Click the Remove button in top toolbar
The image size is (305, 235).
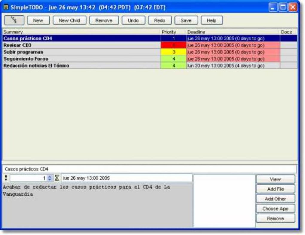(104, 20)
